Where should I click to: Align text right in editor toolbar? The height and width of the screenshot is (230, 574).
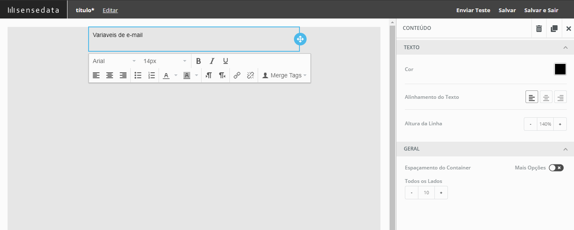coord(123,75)
